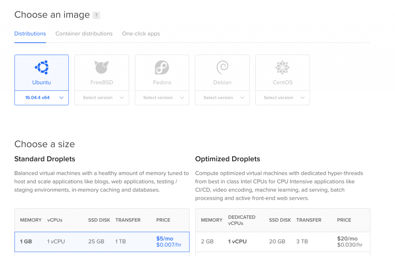Open CentOS Select version dropdown
Screen dimensions: 395x256
(282, 98)
